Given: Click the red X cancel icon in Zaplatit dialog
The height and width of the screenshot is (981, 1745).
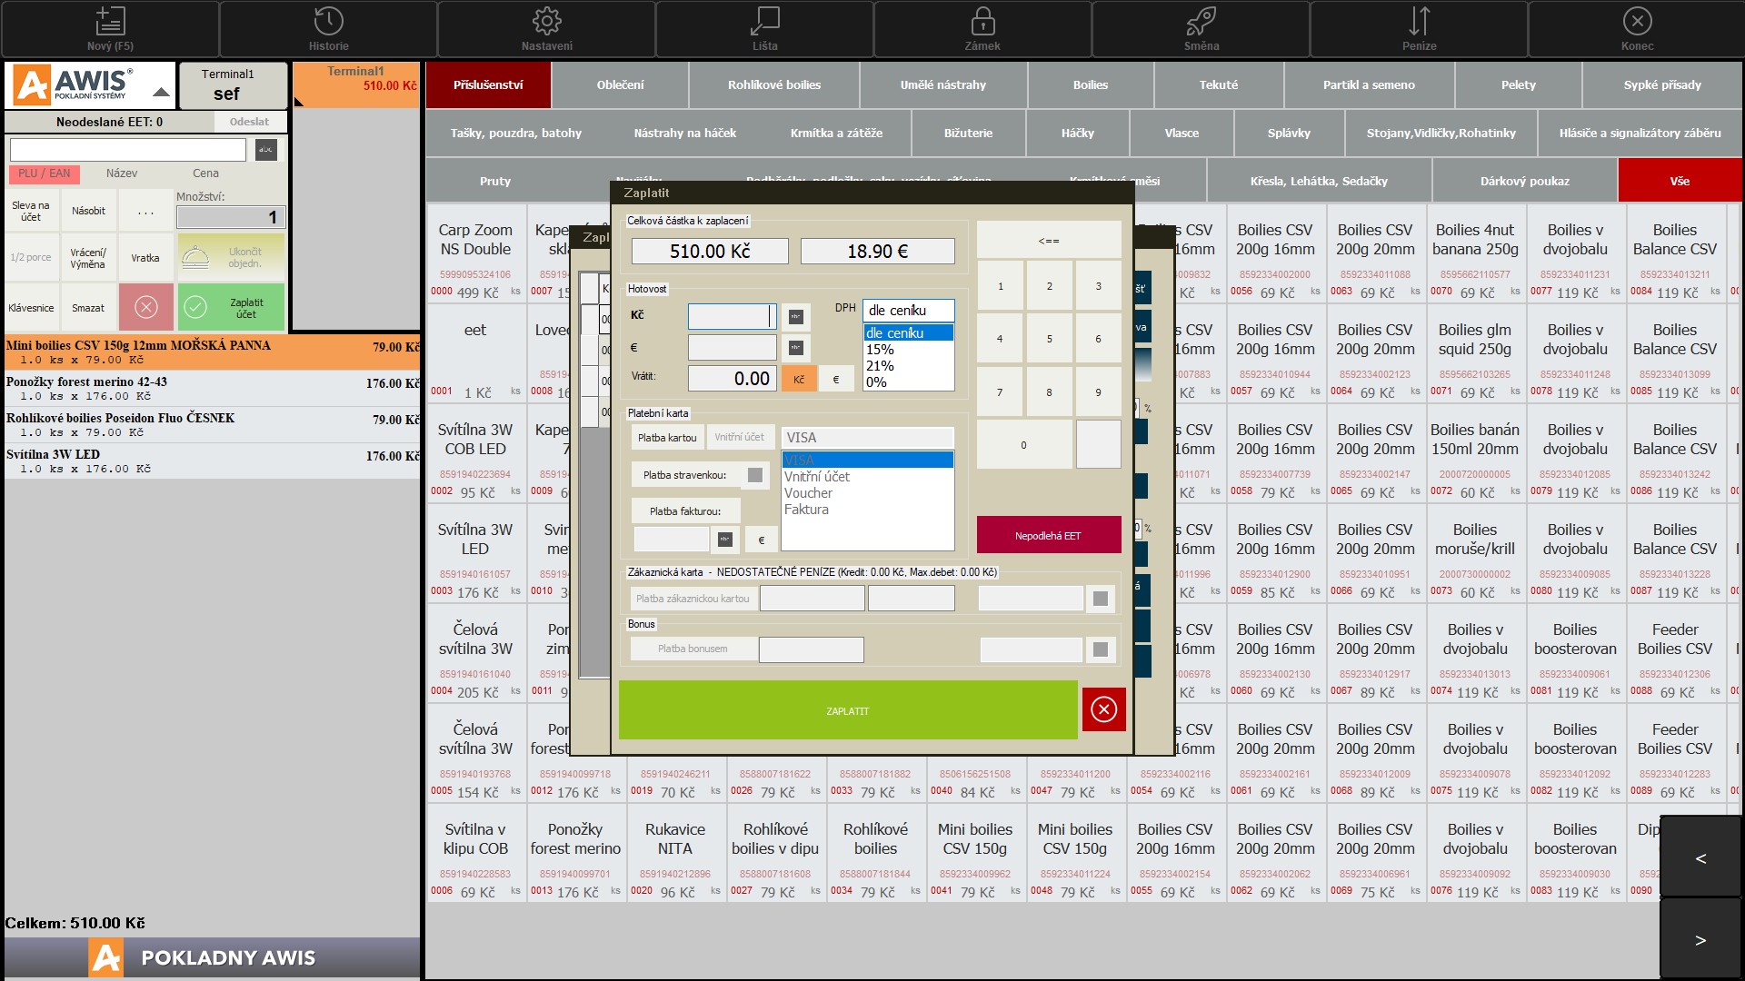Looking at the screenshot, I should point(1103,709).
